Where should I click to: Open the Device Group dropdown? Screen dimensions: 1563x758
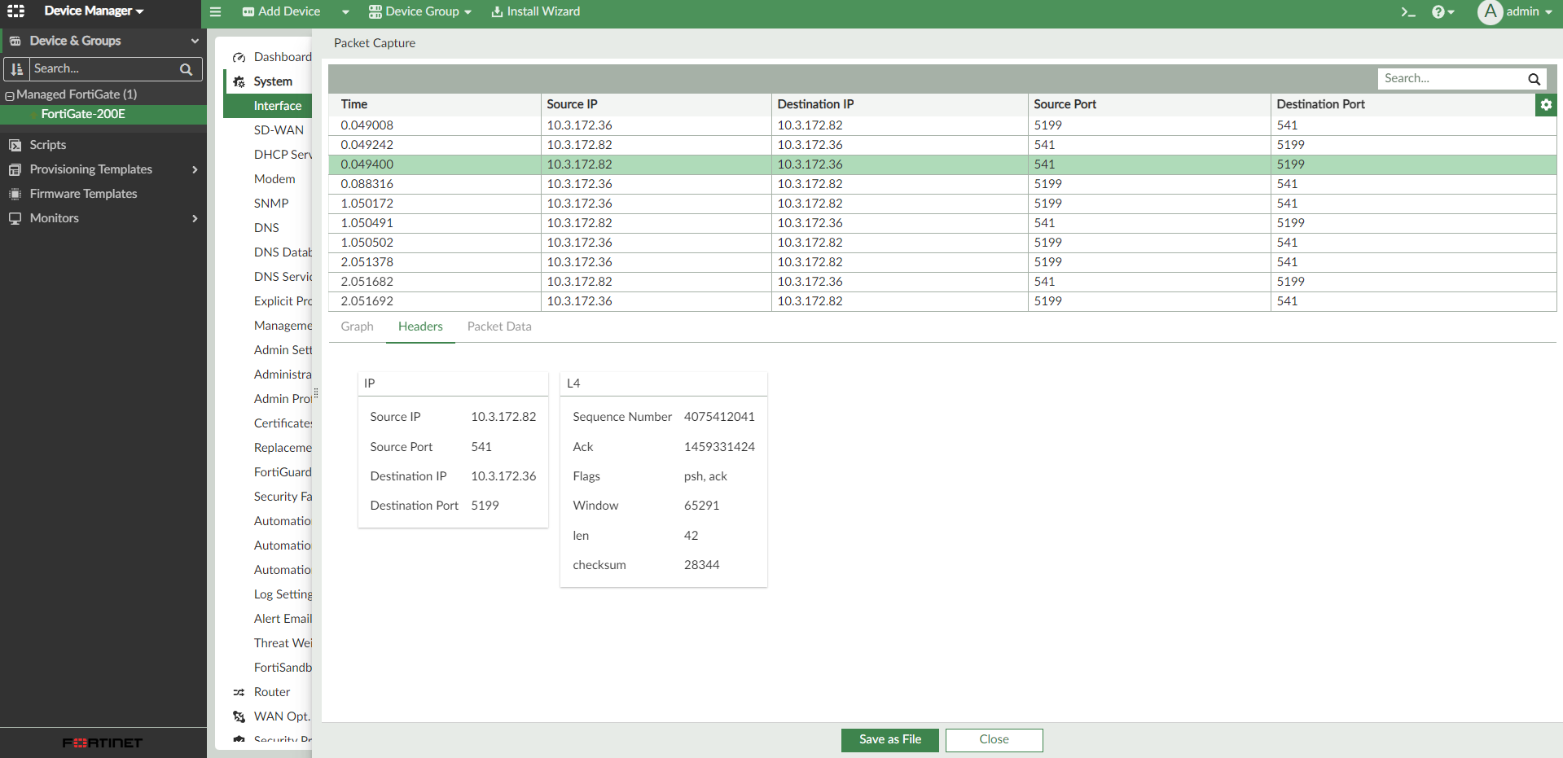coord(420,11)
